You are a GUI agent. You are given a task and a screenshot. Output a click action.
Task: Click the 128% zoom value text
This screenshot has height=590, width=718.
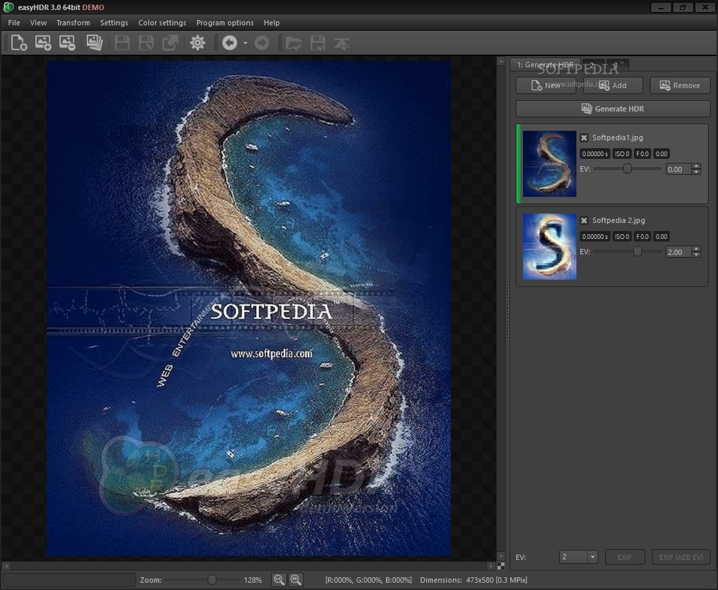[x=252, y=580]
